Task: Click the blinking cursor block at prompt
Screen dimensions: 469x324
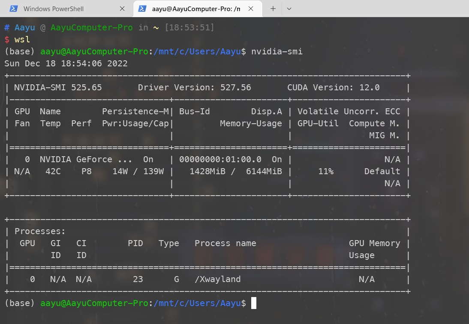Action: pyautogui.click(x=254, y=303)
